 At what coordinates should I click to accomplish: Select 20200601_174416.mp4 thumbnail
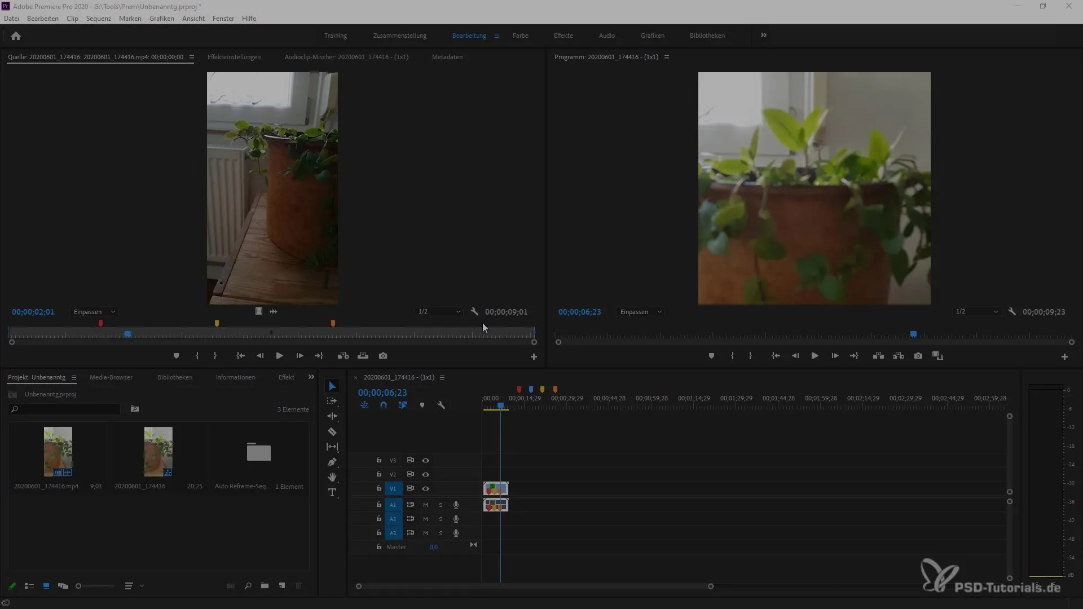(x=58, y=452)
